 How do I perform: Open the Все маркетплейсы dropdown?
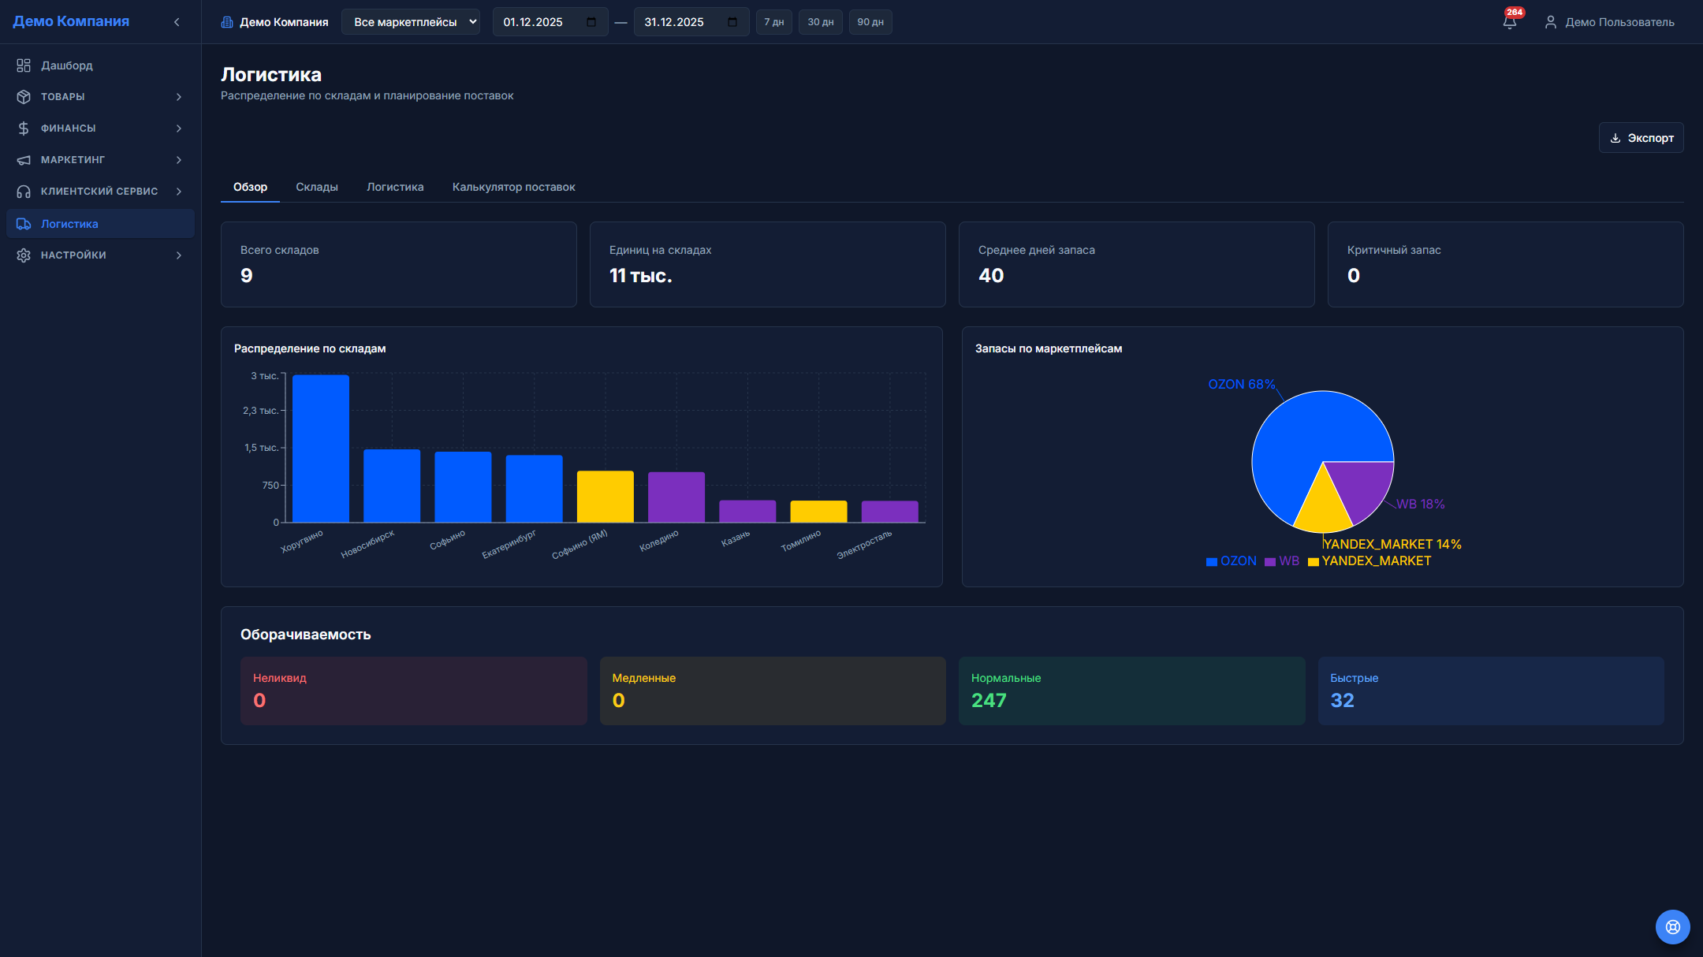pos(411,22)
